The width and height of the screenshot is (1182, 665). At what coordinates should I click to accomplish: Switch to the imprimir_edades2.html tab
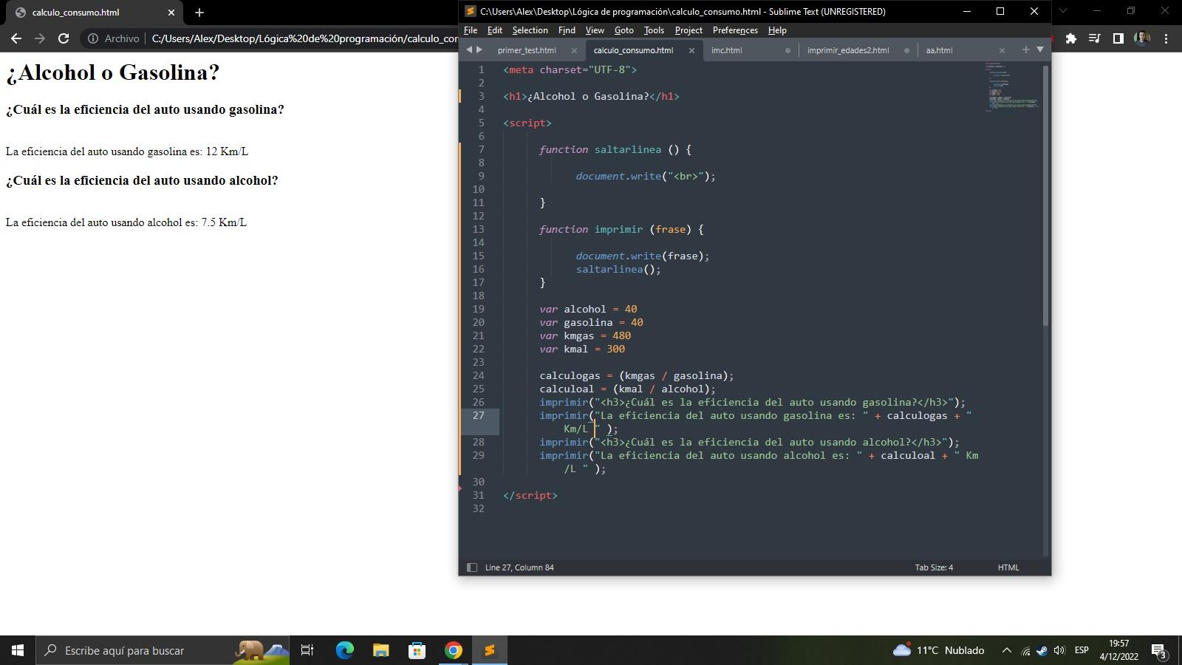pyautogui.click(x=847, y=50)
